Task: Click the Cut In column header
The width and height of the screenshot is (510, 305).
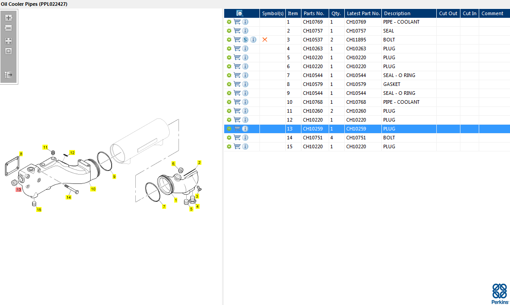Action: [469, 13]
